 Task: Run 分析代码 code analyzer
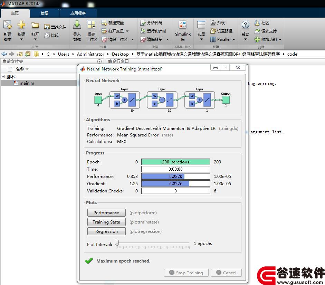pyautogui.click(x=151, y=23)
